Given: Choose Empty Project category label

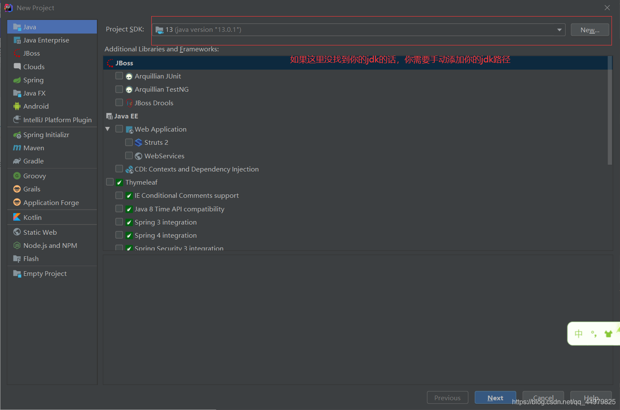Looking at the screenshot, I should pos(45,274).
